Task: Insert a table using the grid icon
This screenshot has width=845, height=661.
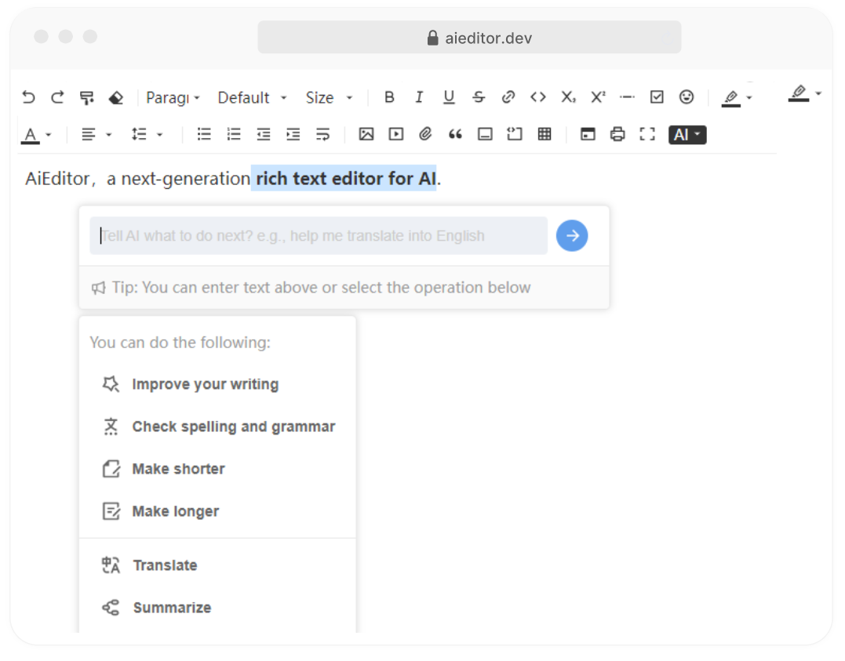Action: point(545,135)
